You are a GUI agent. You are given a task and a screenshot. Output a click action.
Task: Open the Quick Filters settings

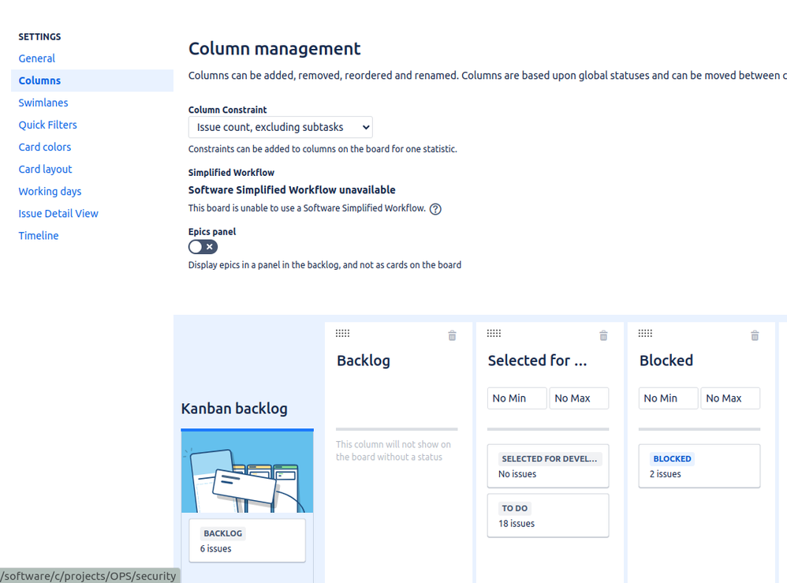tap(47, 125)
